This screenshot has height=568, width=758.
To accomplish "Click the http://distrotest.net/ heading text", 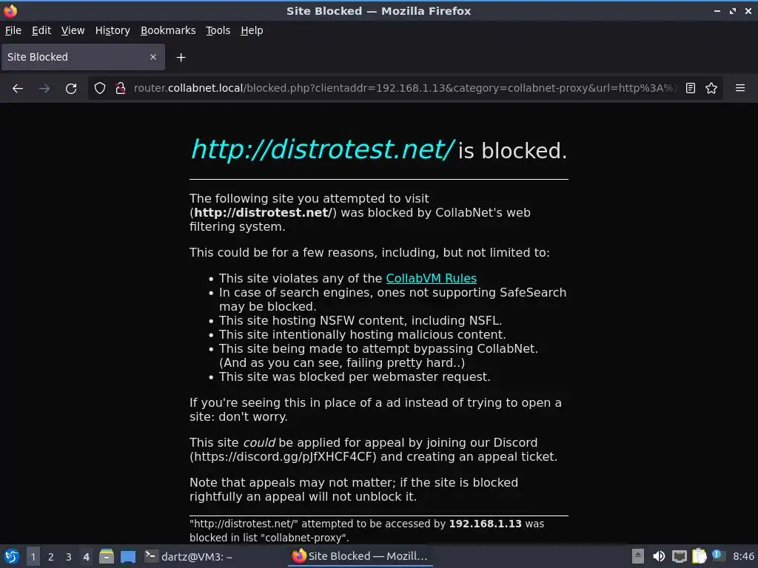I will pos(322,149).
